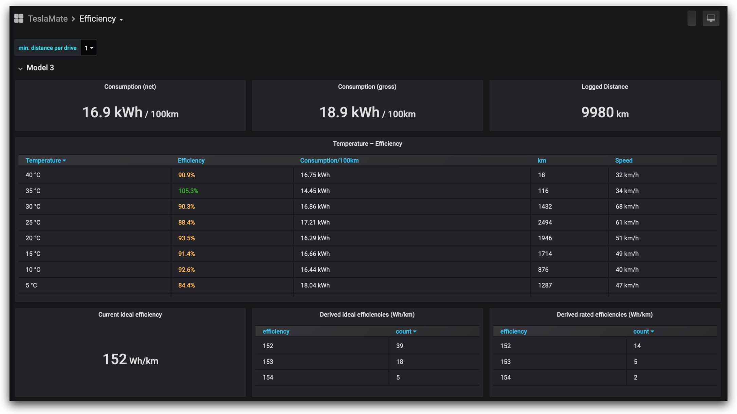
Task: Click sort arrow on Temperature column header
Action: (x=64, y=161)
